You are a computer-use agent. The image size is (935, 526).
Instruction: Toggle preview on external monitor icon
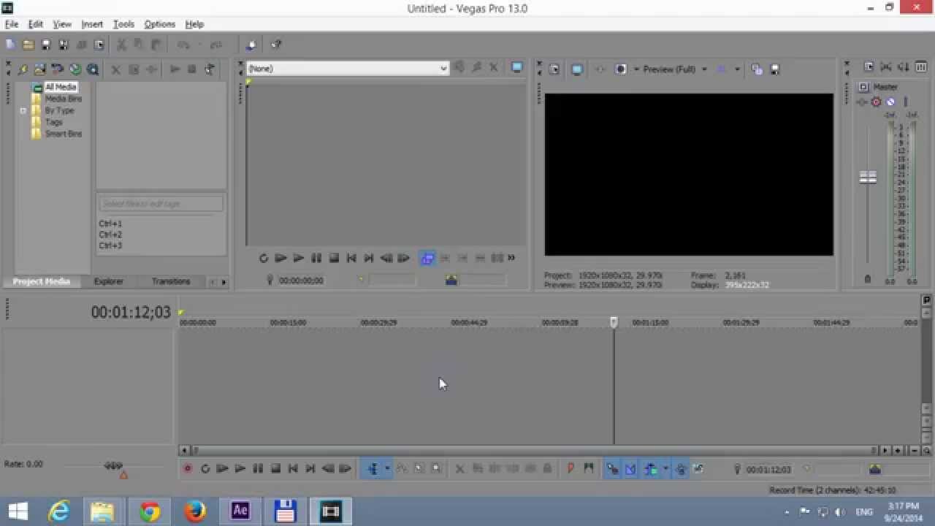pos(577,69)
